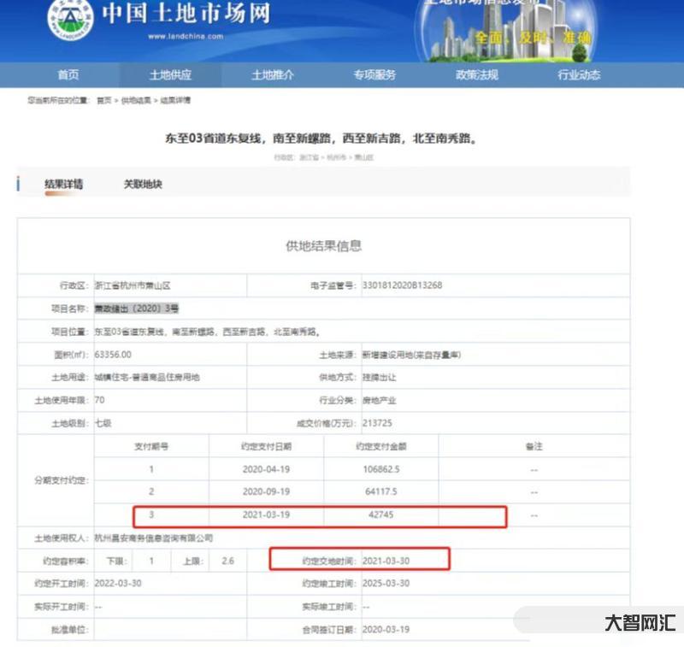Click the China Land Market logo icon
The image size is (684, 647).
click(x=70, y=18)
